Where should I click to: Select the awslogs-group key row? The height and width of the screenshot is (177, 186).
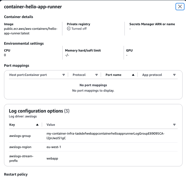(20, 136)
